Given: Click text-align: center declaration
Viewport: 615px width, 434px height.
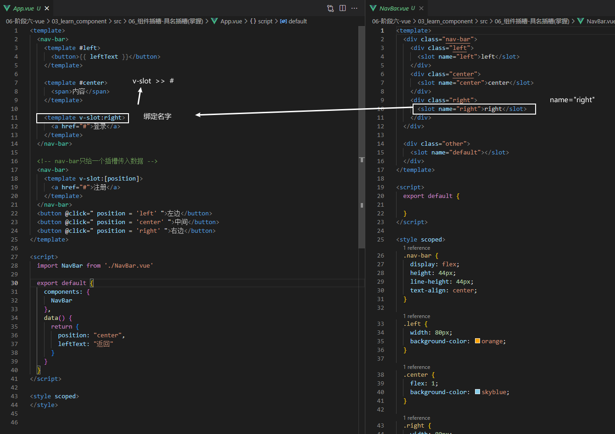Looking at the screenshot, I should coord(444,290).
